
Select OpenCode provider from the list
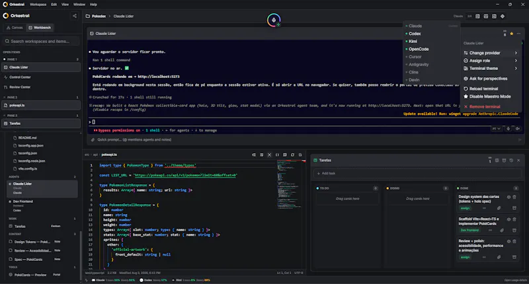[x=432, y=49]
